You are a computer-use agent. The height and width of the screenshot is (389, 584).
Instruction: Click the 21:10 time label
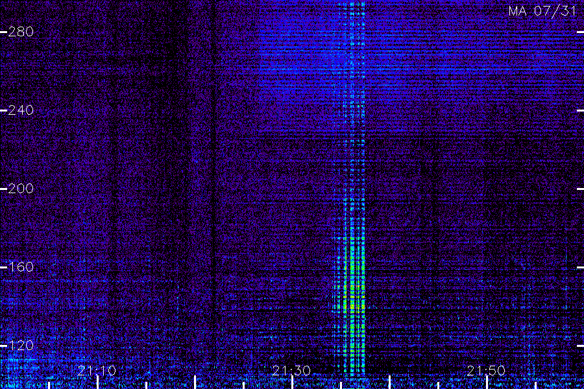click(x=97, y=371)
